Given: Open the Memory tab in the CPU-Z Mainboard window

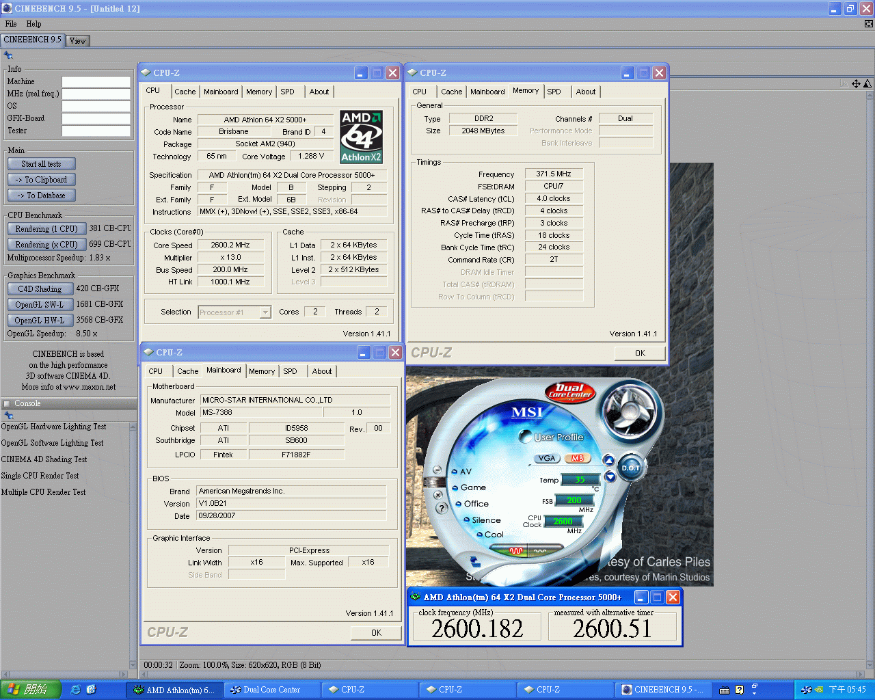Looking at the screenshot, I should tap(261, 371).
